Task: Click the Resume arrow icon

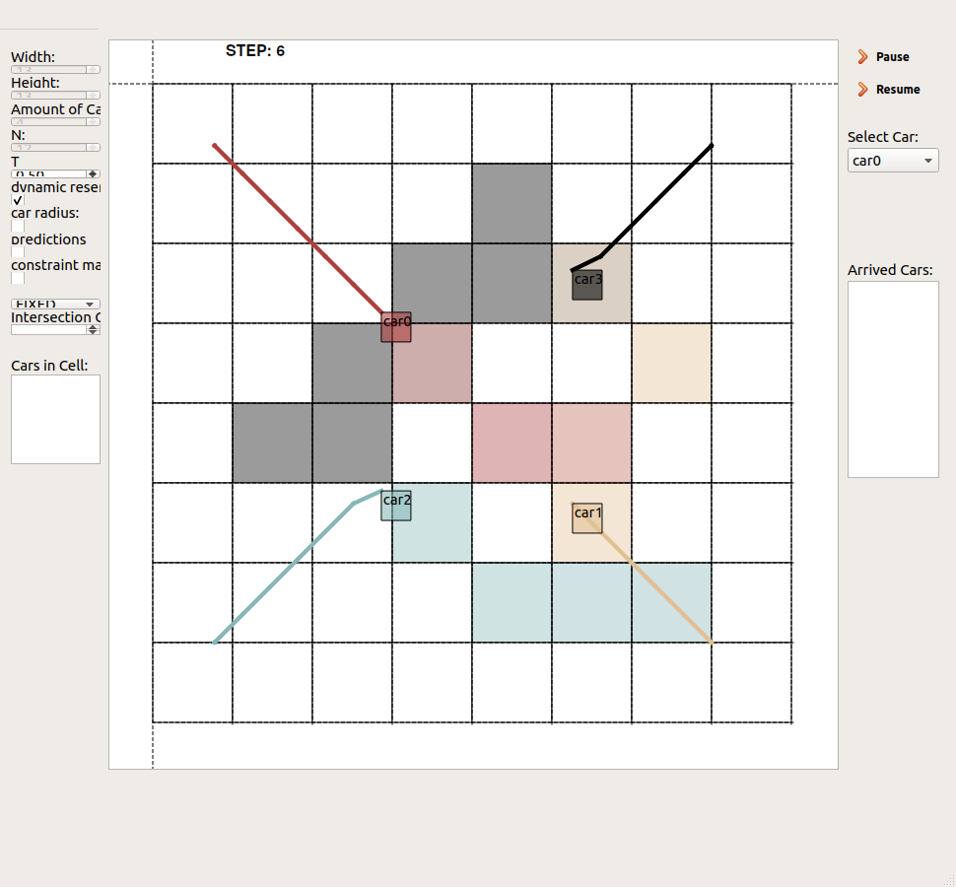Action: coord(862,90)
